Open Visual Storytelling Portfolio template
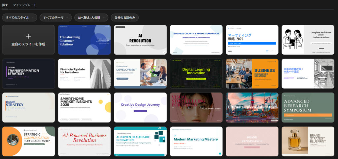This screenshot has width=338, height=159. point(196,107)
